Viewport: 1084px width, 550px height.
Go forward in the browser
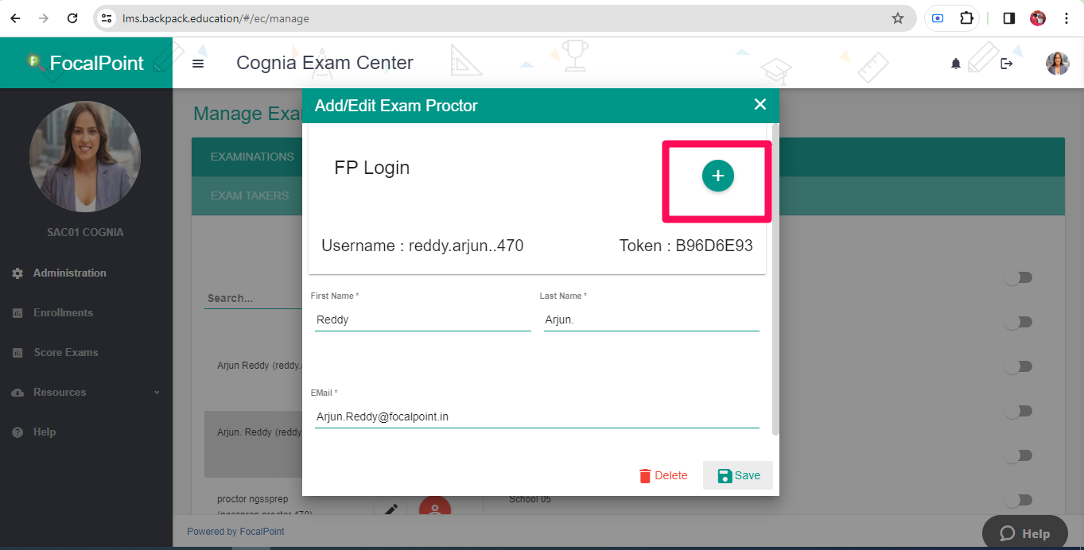point(44,18)
